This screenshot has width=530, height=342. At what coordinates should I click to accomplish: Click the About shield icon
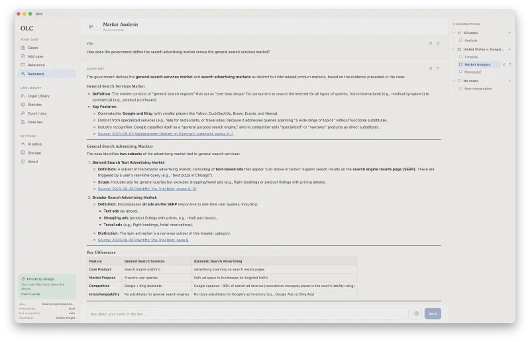point(23,162)
